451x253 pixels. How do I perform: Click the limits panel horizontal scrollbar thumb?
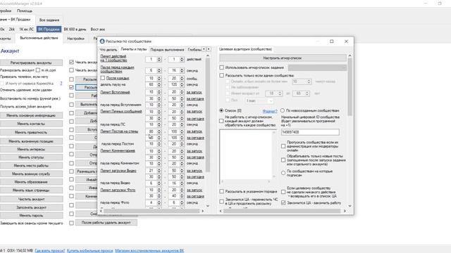coord(152,211)
